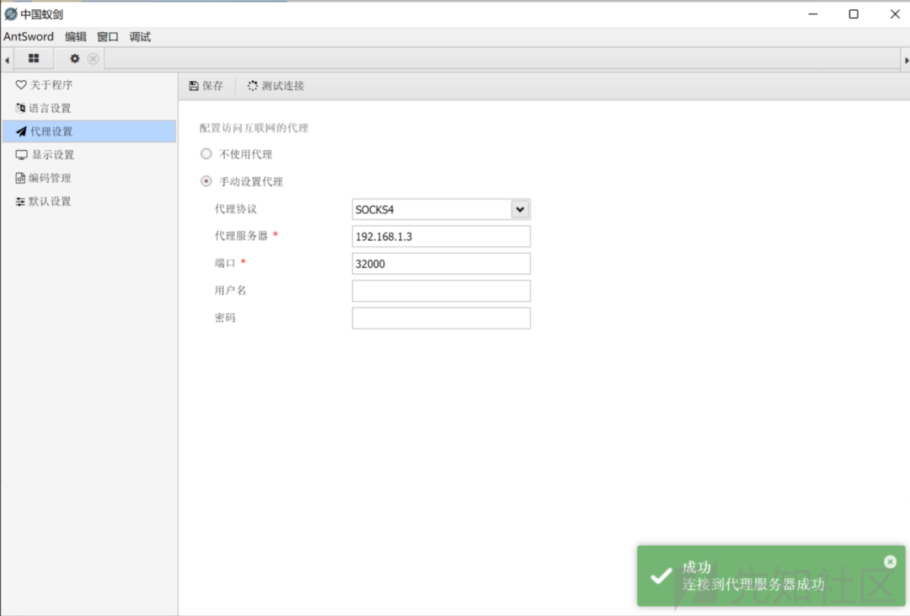Click the 代理服务器 address field

[441, 236]
